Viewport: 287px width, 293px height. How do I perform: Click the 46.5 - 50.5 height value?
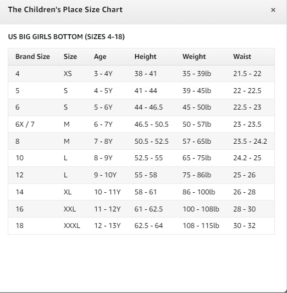tap(151, 124)
